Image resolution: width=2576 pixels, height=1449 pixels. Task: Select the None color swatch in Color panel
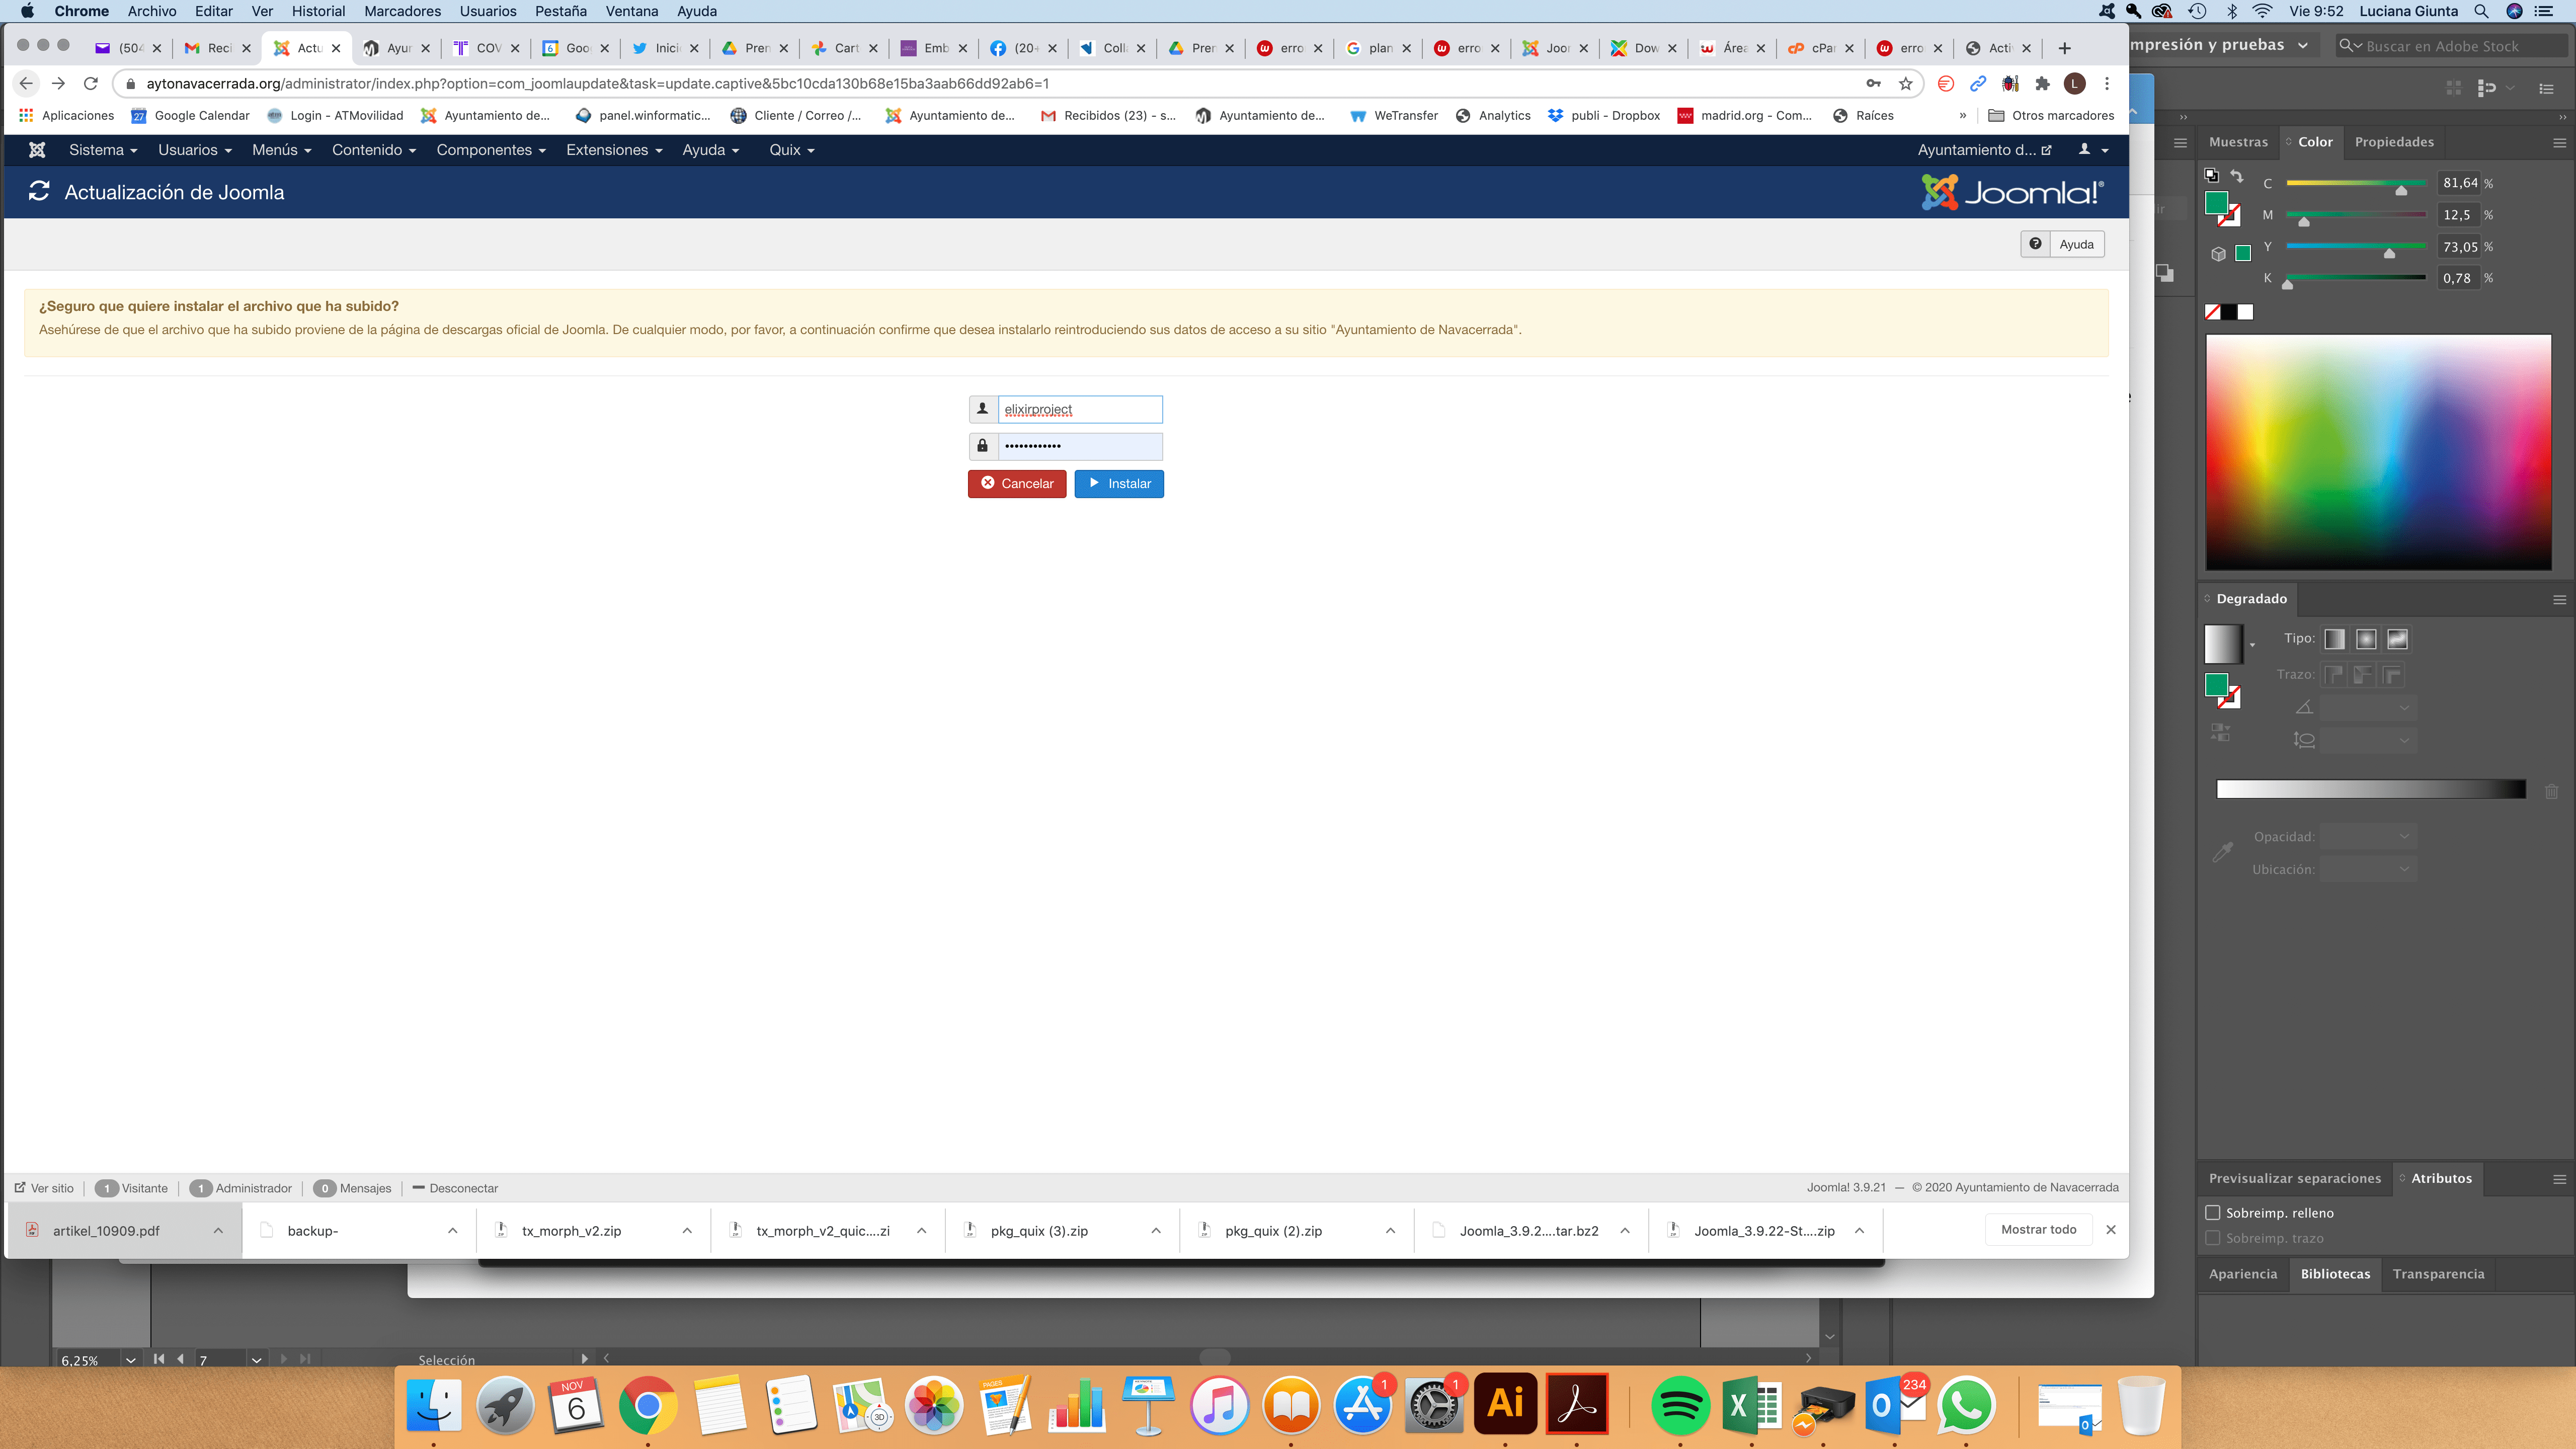(2212, 313)
